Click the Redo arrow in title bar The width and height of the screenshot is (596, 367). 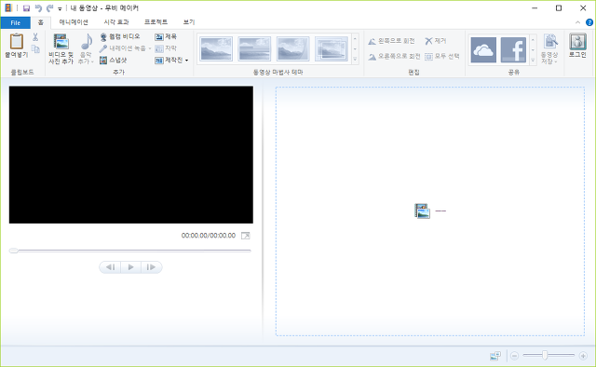pyautogui.click(x=49, y=8)
